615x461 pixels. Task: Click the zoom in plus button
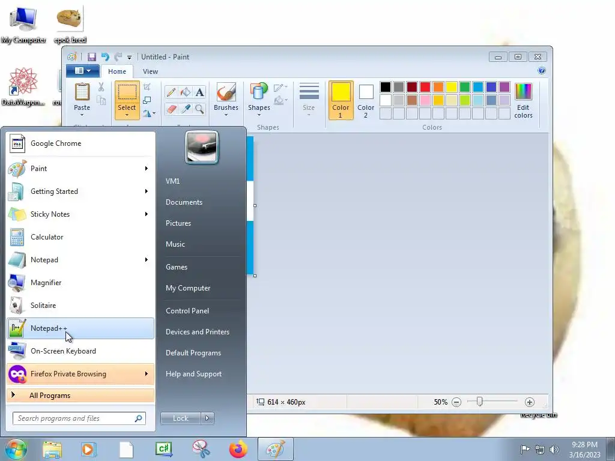(x=530, y=402)
